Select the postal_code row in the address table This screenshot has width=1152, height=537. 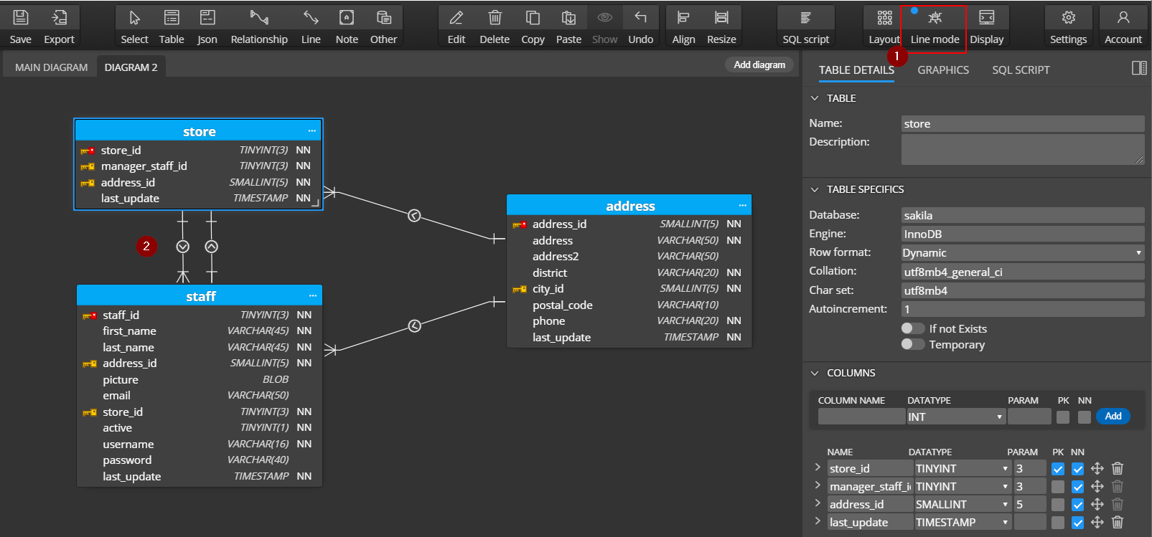(x=629, y=305)
